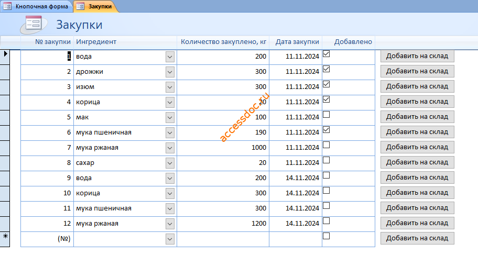Check Добавлено for purchase 10 корица

[x=326, y=191]
